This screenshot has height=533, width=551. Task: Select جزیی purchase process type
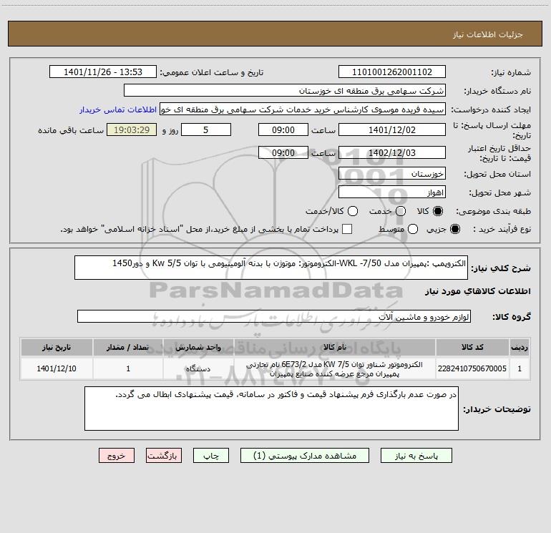454,229
